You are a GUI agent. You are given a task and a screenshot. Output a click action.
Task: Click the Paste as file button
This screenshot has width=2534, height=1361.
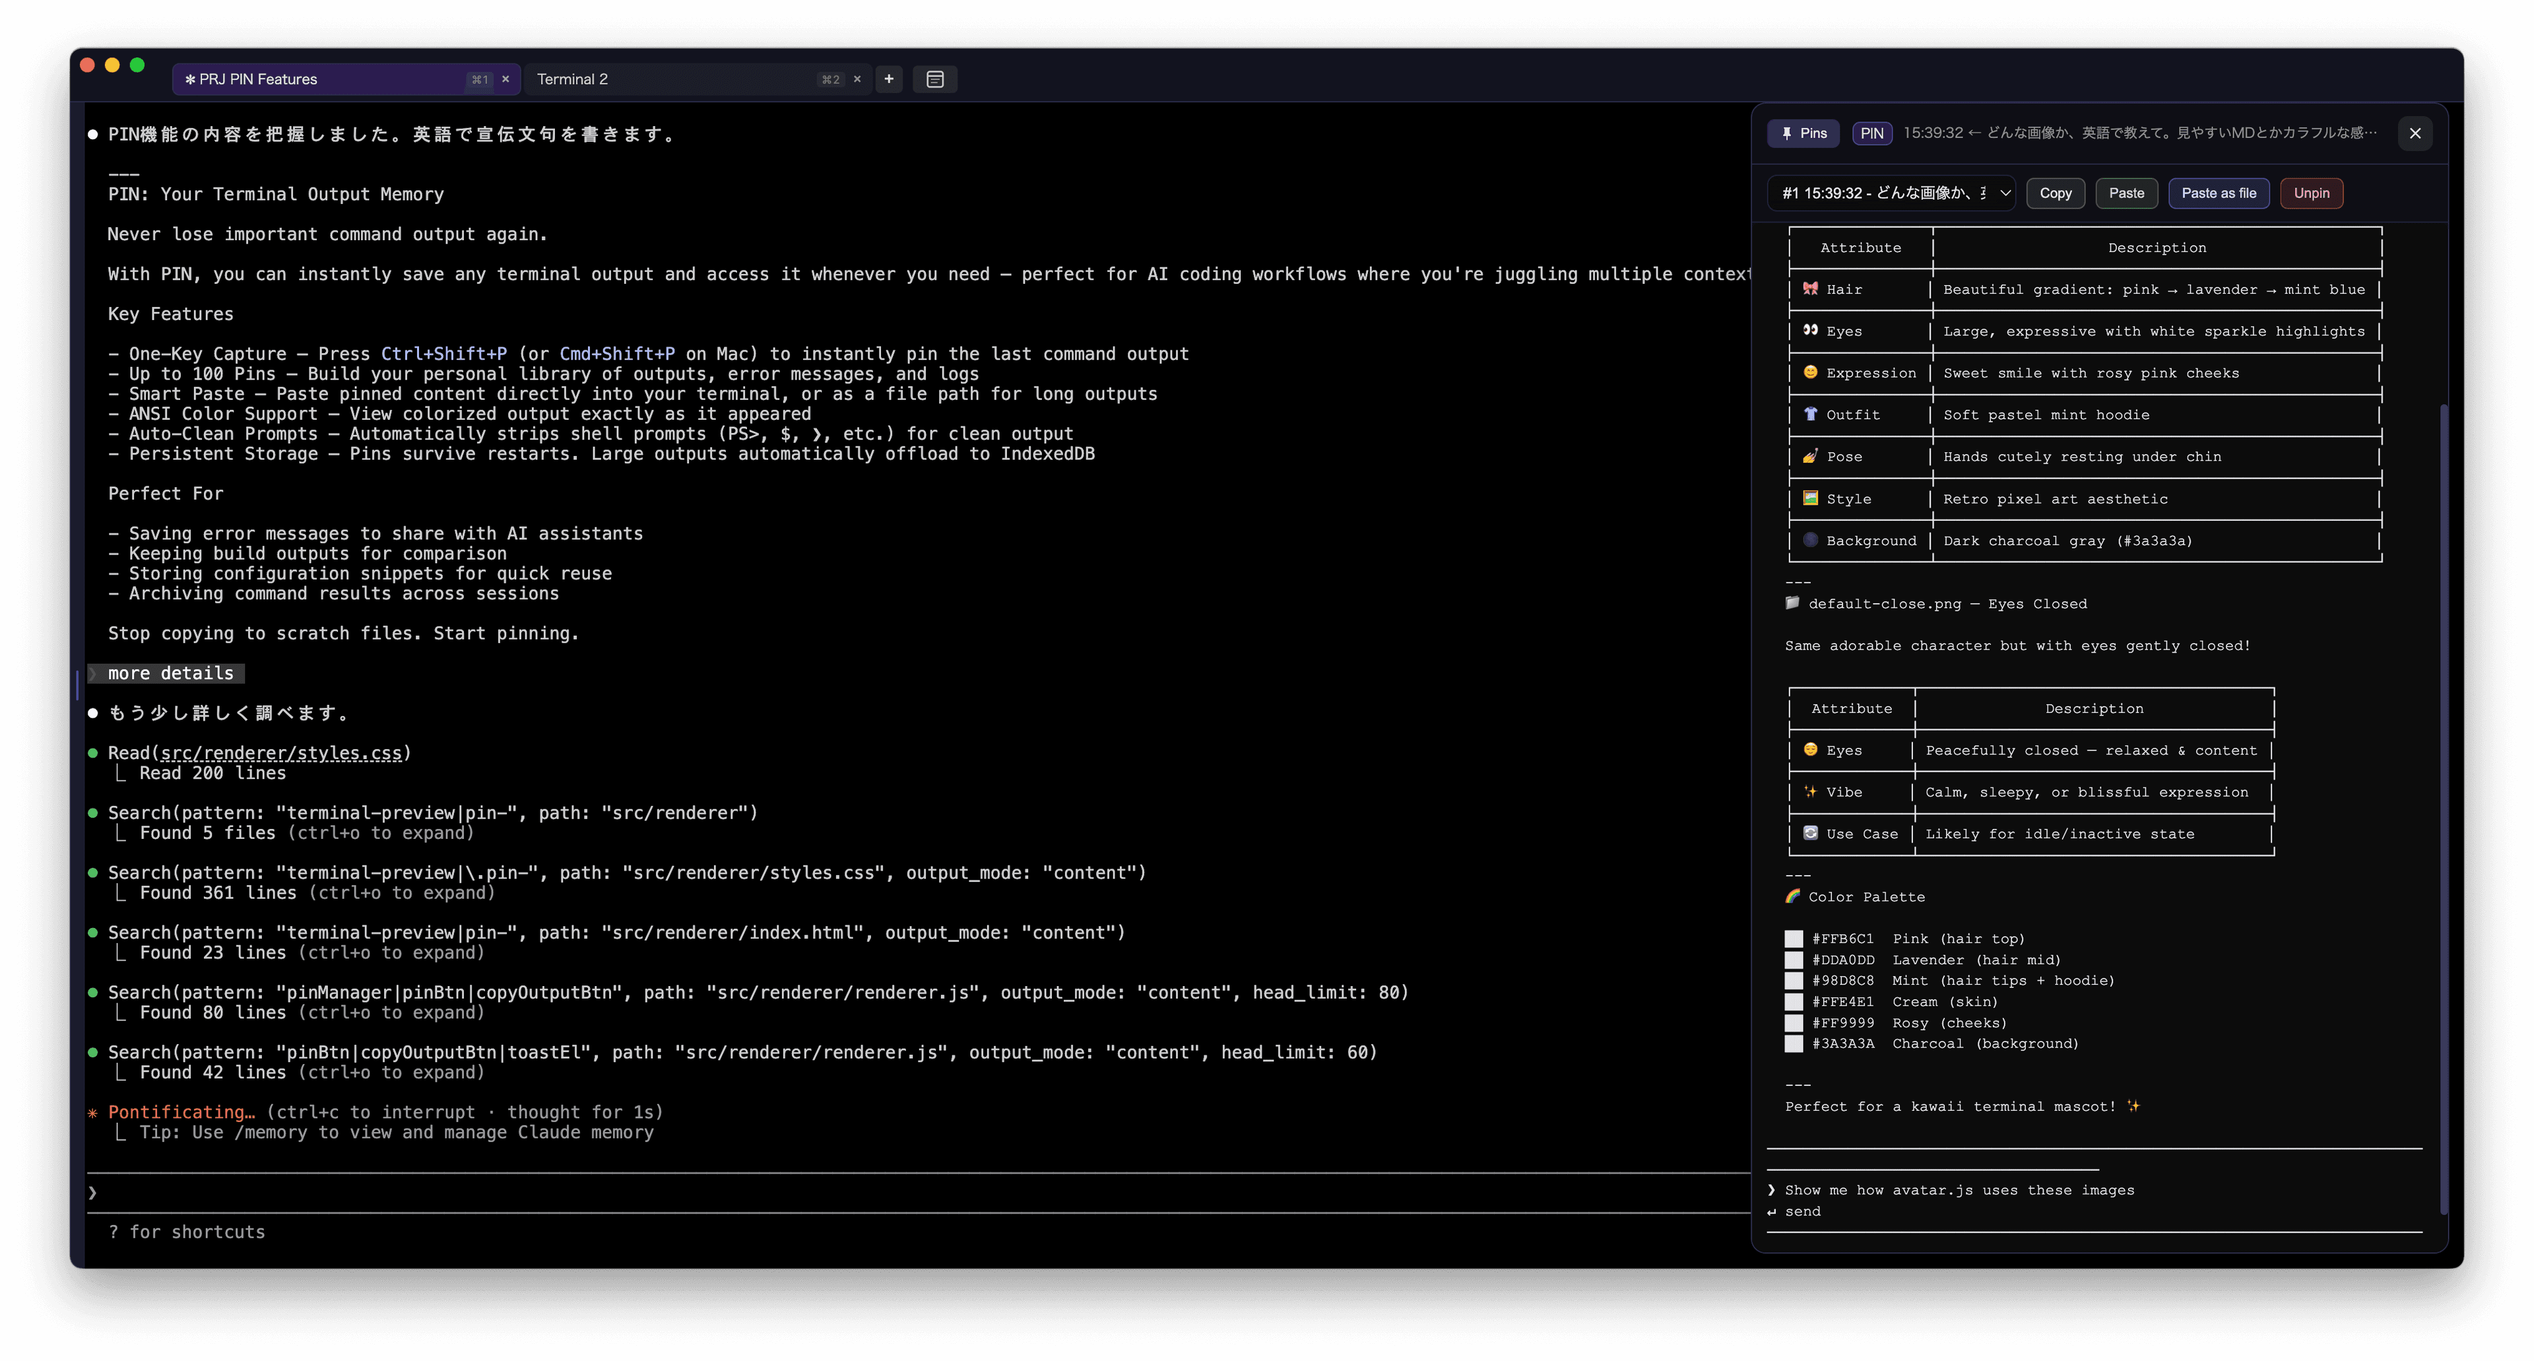coord(2218,193)
